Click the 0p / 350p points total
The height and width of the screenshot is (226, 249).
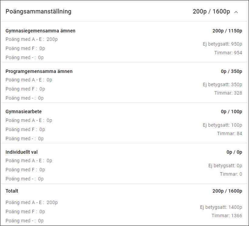(x=231, y=71)
